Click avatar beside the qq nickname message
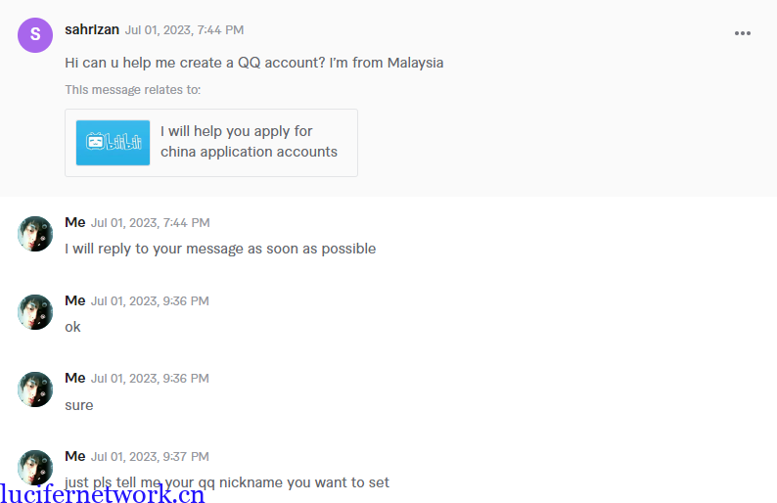The width and height of the screenshot is (777, 503). (x=35, y=467)
